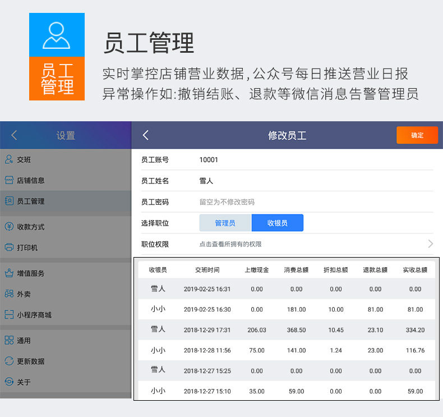This screenshot has width=443, height=417.
Task: Click the 收银员 column header
Action: point(158,270)
